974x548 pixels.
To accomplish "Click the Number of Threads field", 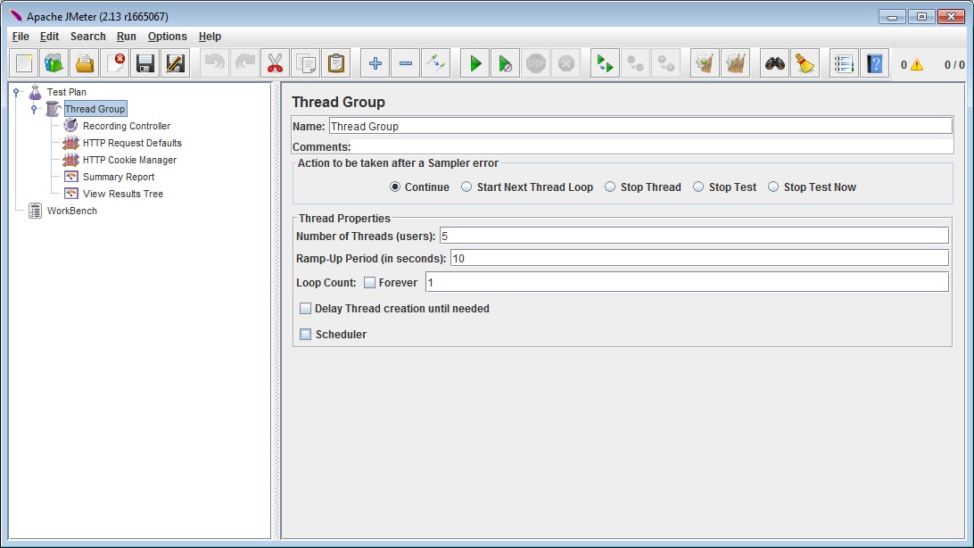I will pyautogui.click(x=694, y=237).
